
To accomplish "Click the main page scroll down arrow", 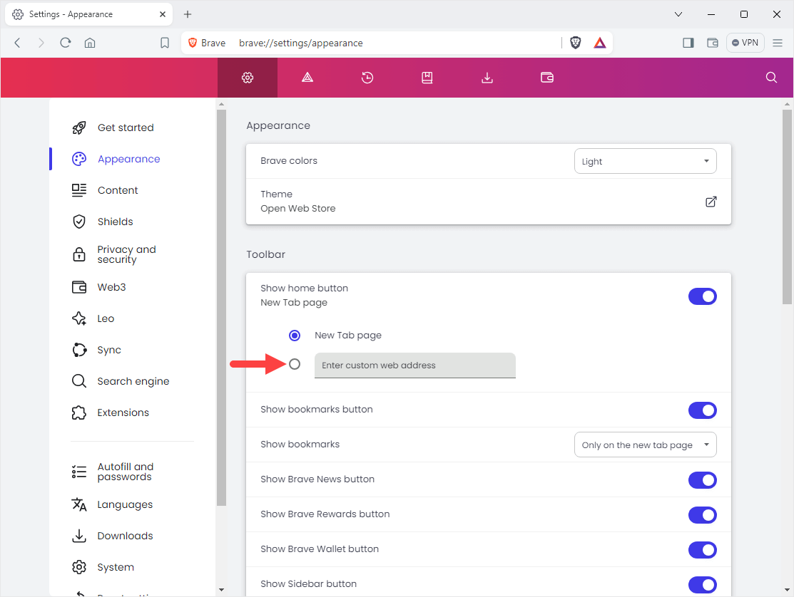I will [786, 589].
